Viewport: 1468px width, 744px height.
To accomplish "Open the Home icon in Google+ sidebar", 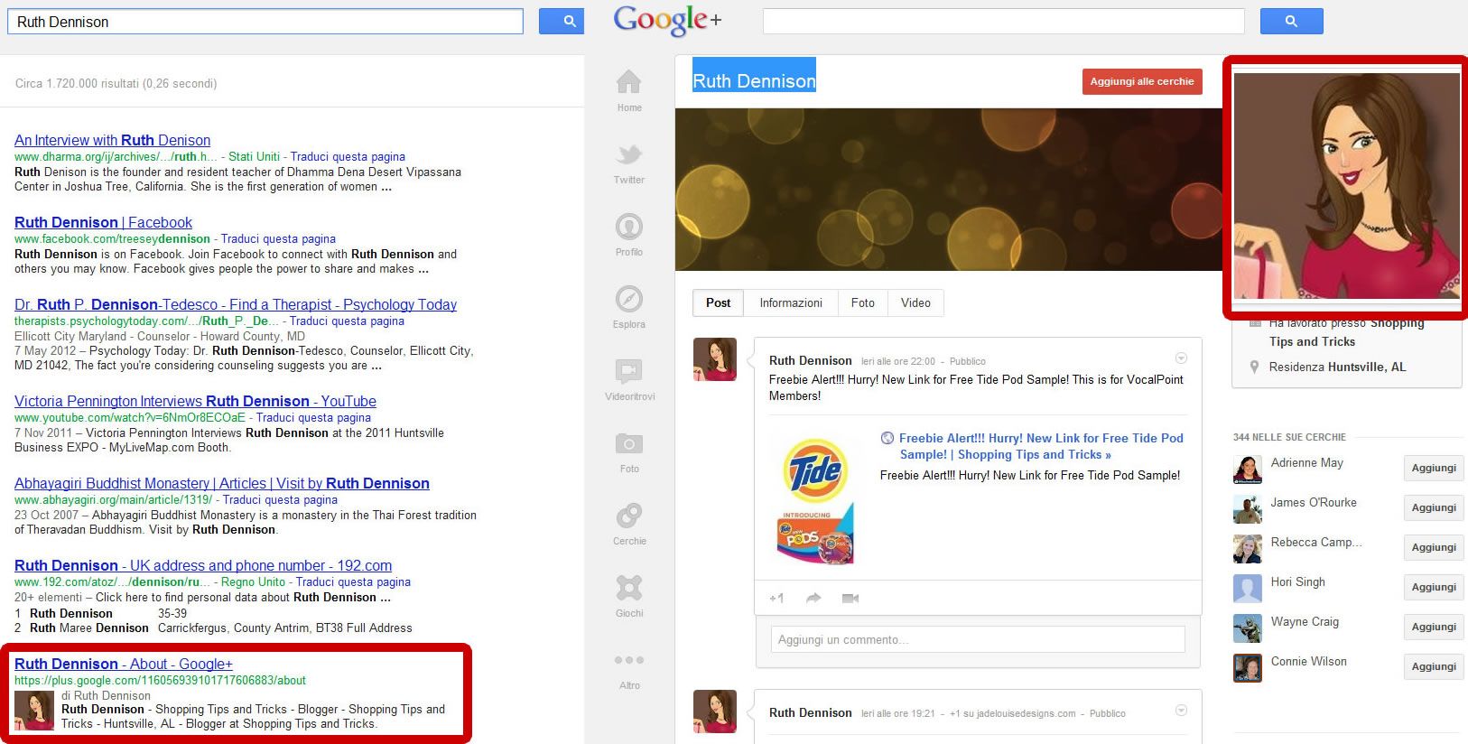I will (x=629, y=83).
